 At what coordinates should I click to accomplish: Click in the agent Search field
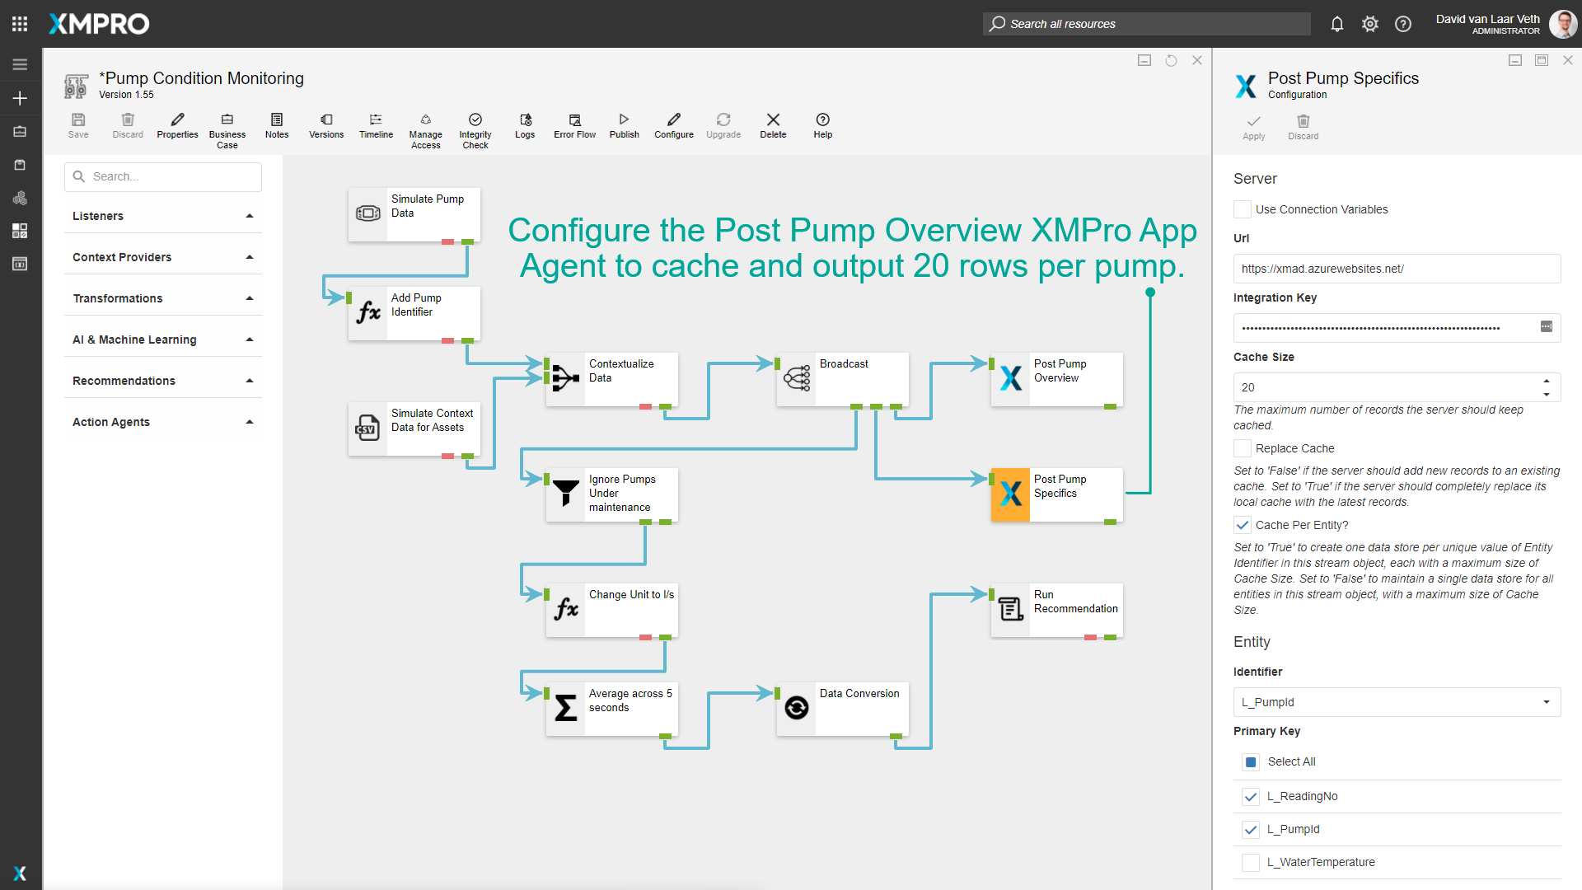163,176
